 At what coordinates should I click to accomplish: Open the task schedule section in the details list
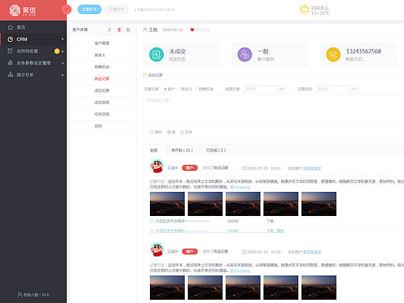click(x=102, y=114)
